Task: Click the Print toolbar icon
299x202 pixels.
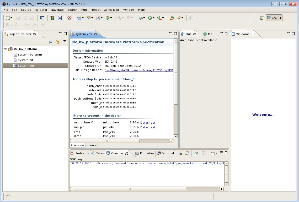Action: click(x=33, y=18)
